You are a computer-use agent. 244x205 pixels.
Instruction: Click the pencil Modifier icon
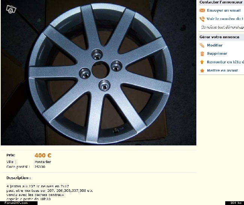(x=202, y=45)
